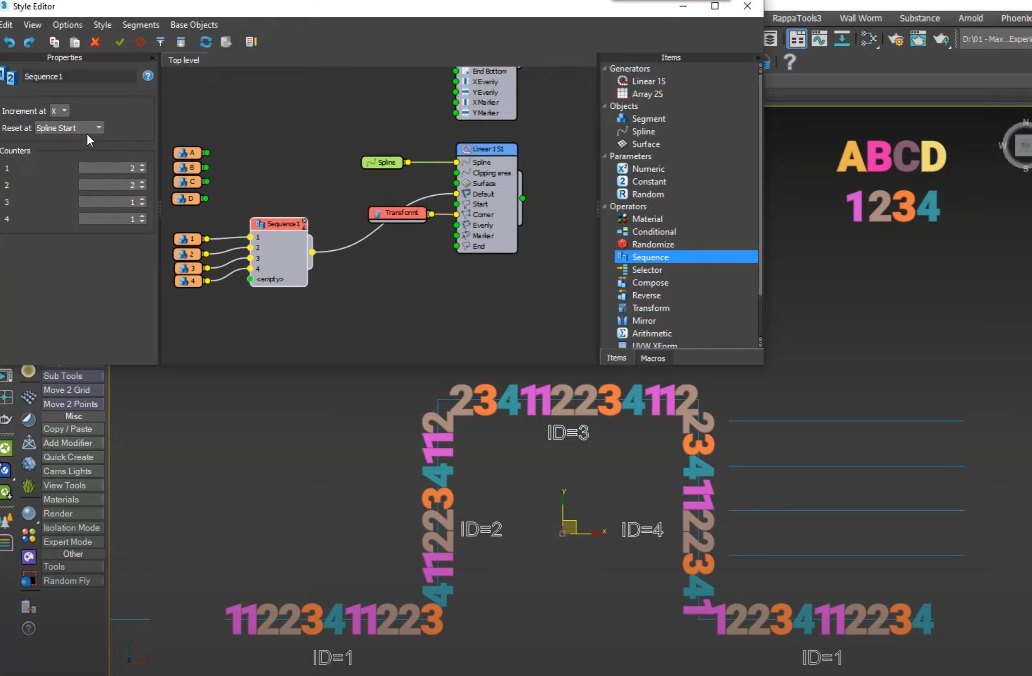Select Mirror operator item
This screenshot has width=1032, height=676.
643,321
